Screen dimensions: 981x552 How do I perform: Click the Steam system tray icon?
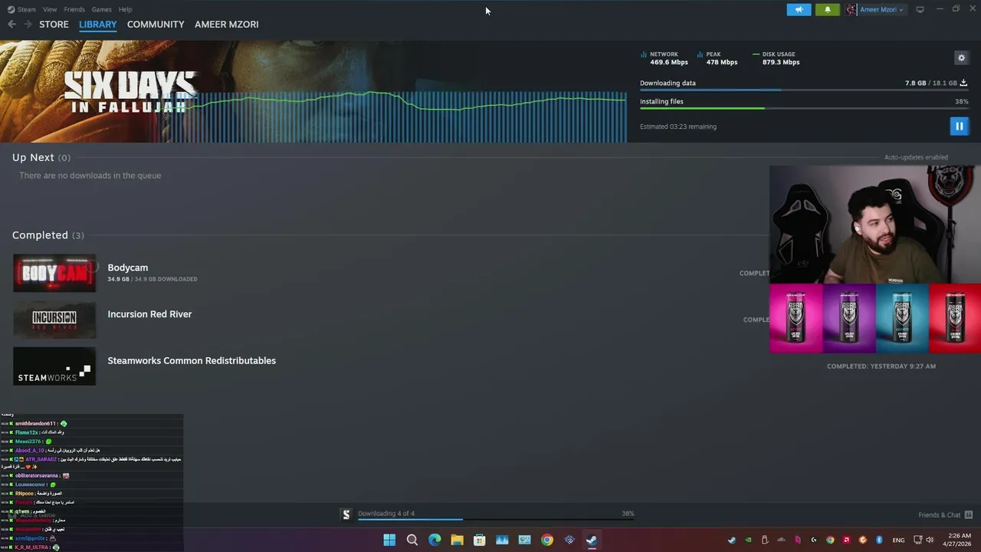(732, 540)
